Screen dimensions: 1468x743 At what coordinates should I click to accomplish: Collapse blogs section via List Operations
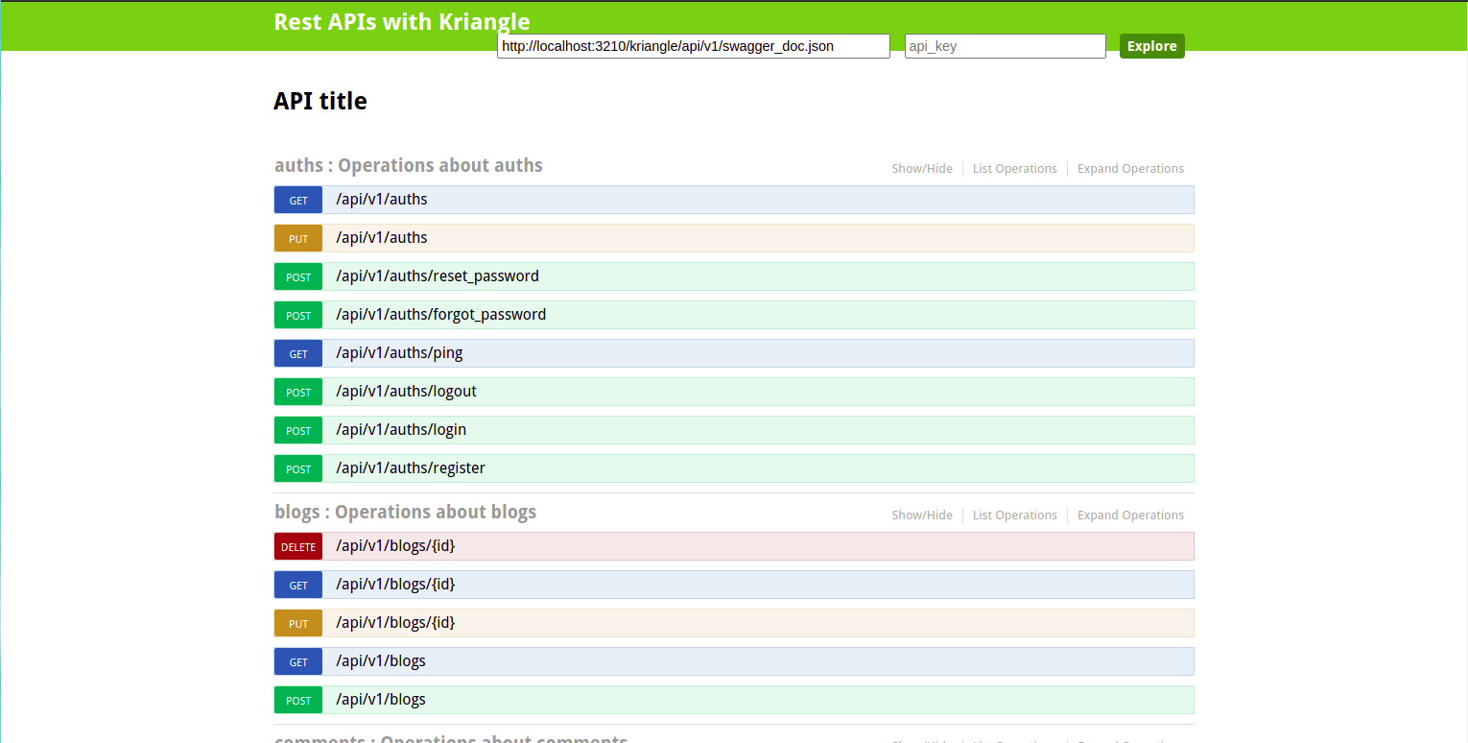(x=1014, y=515)
